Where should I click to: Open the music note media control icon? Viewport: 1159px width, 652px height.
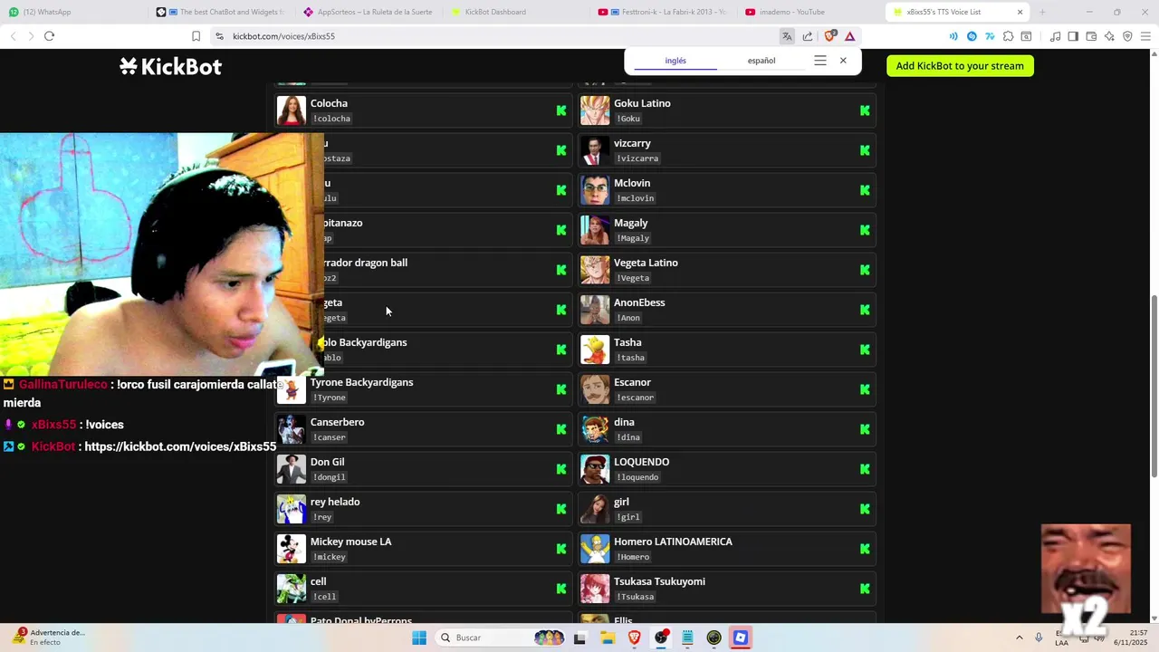[x=1055, y=36]
